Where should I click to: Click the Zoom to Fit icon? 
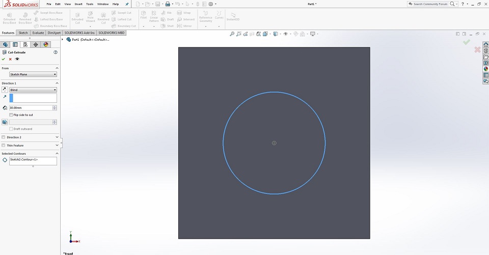tap(232, 34)
